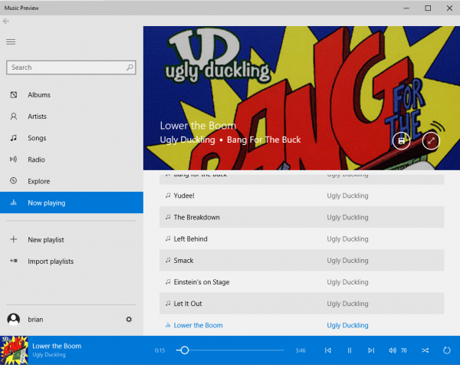Click the user avatar icon
This screenshot has width=460, height=365.
pos(14,319)
